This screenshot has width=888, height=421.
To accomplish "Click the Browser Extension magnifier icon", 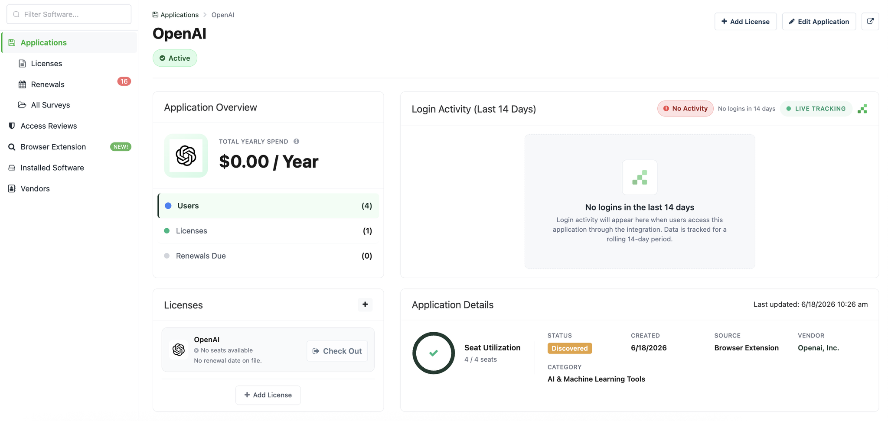I will point(12,147).
